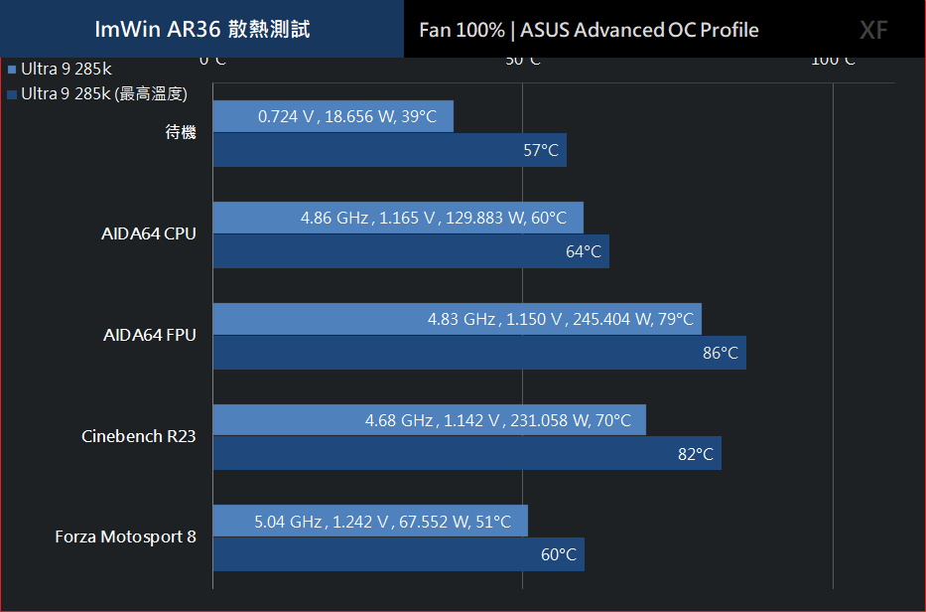926x612 pixels.
Task: Click the Forza Motosport 8 category label
Action: (x=126, y=536)
